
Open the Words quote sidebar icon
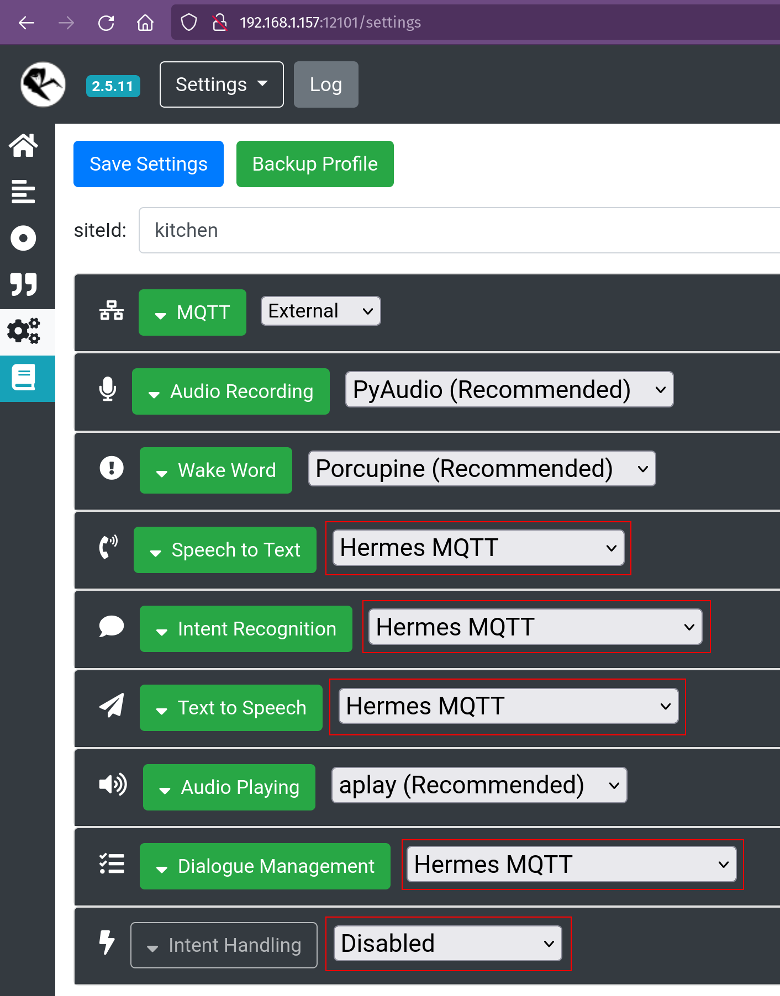pos(23,284)
